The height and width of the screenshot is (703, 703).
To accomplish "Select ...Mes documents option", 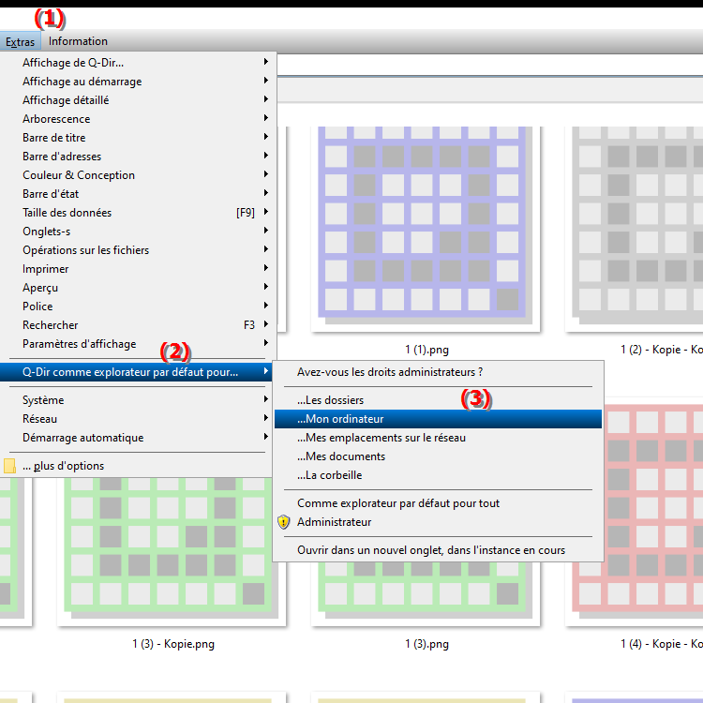I will pyautogui.click(x=438, y=456).
